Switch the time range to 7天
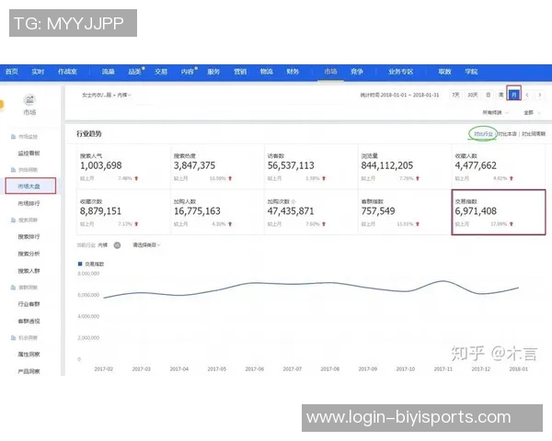The width and height of the screenshot is (552, 441). coord(456,95)
